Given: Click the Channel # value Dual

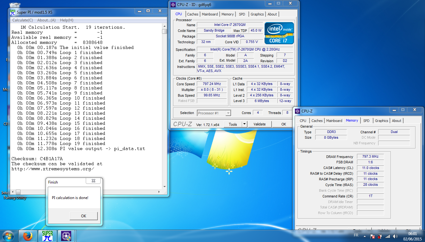Looking at the screenshot, I should pos(394,132).
